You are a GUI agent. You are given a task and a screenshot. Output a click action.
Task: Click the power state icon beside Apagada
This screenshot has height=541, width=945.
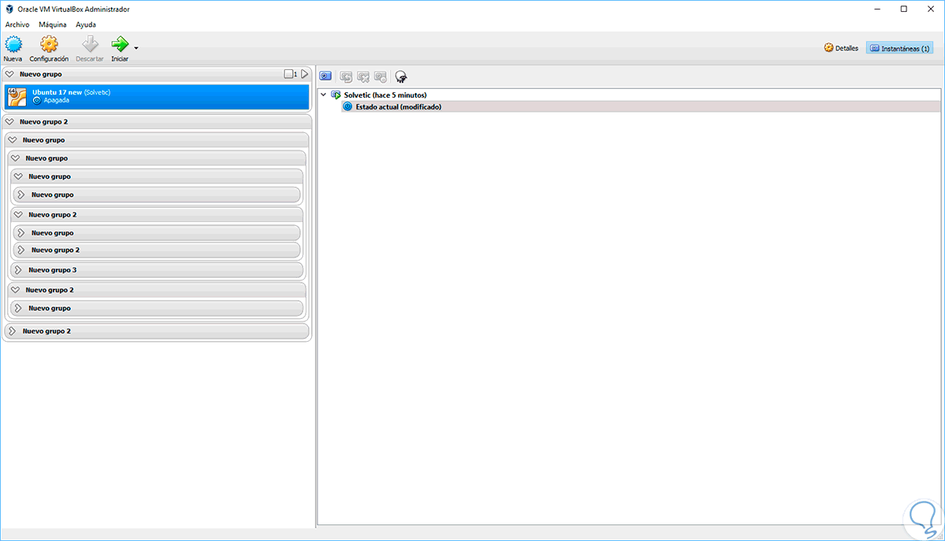tap(37, 101)
